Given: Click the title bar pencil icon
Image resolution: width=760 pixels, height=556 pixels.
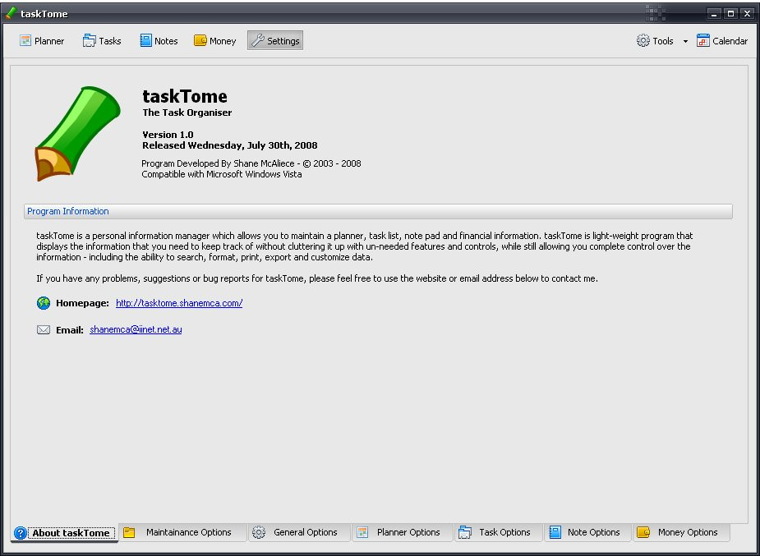Looking at the screenshot, I should click(11, 13).
